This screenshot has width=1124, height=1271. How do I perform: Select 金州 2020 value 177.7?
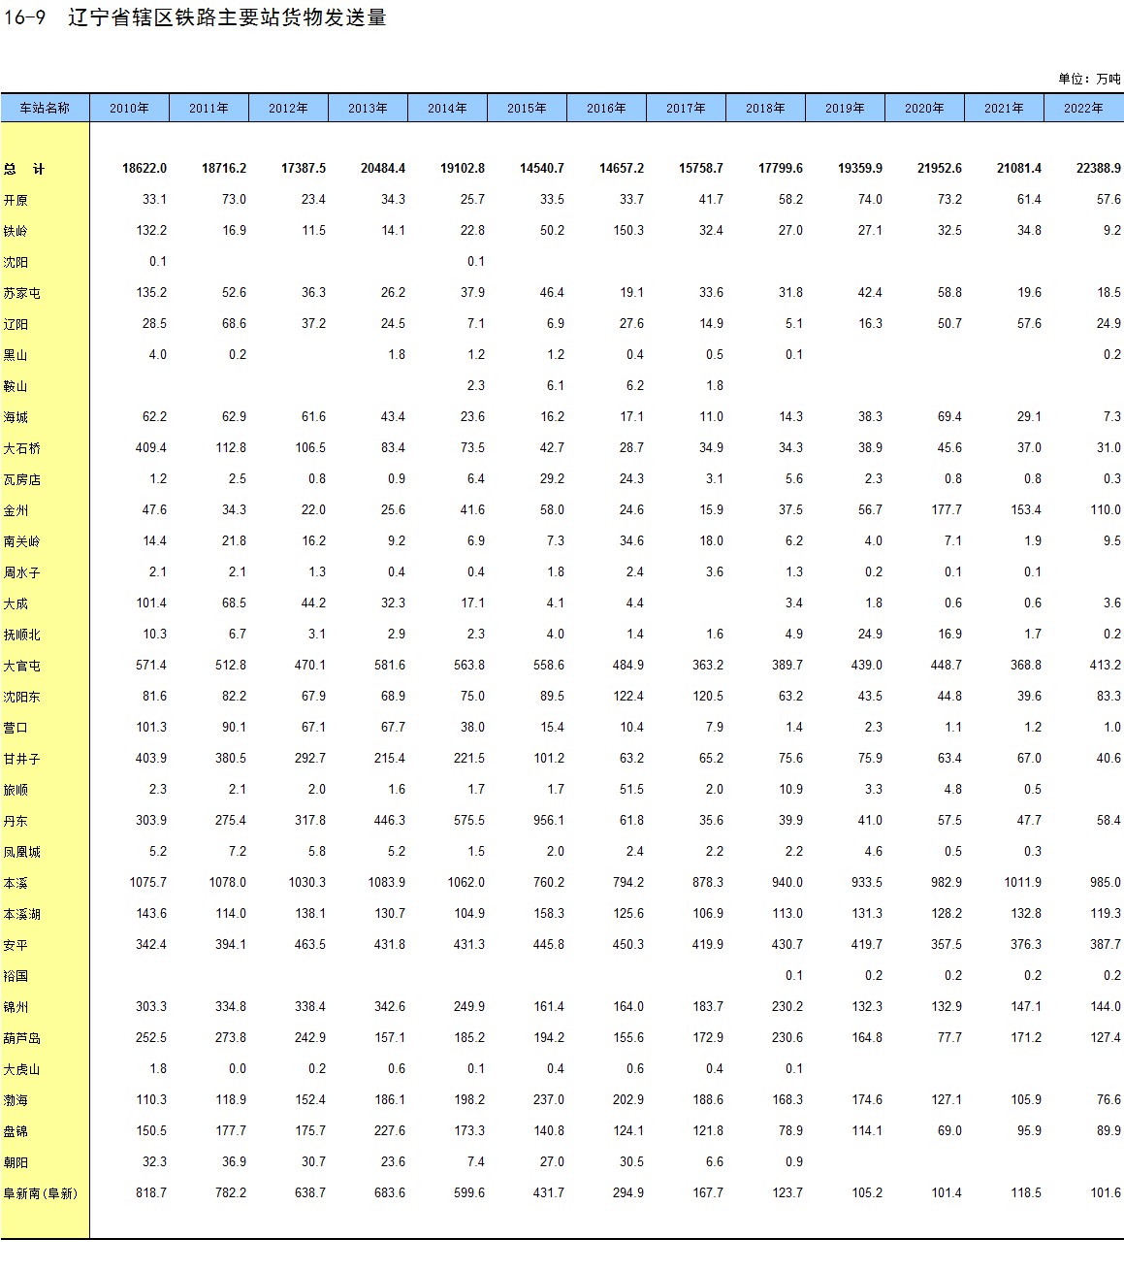coord(947,510)
